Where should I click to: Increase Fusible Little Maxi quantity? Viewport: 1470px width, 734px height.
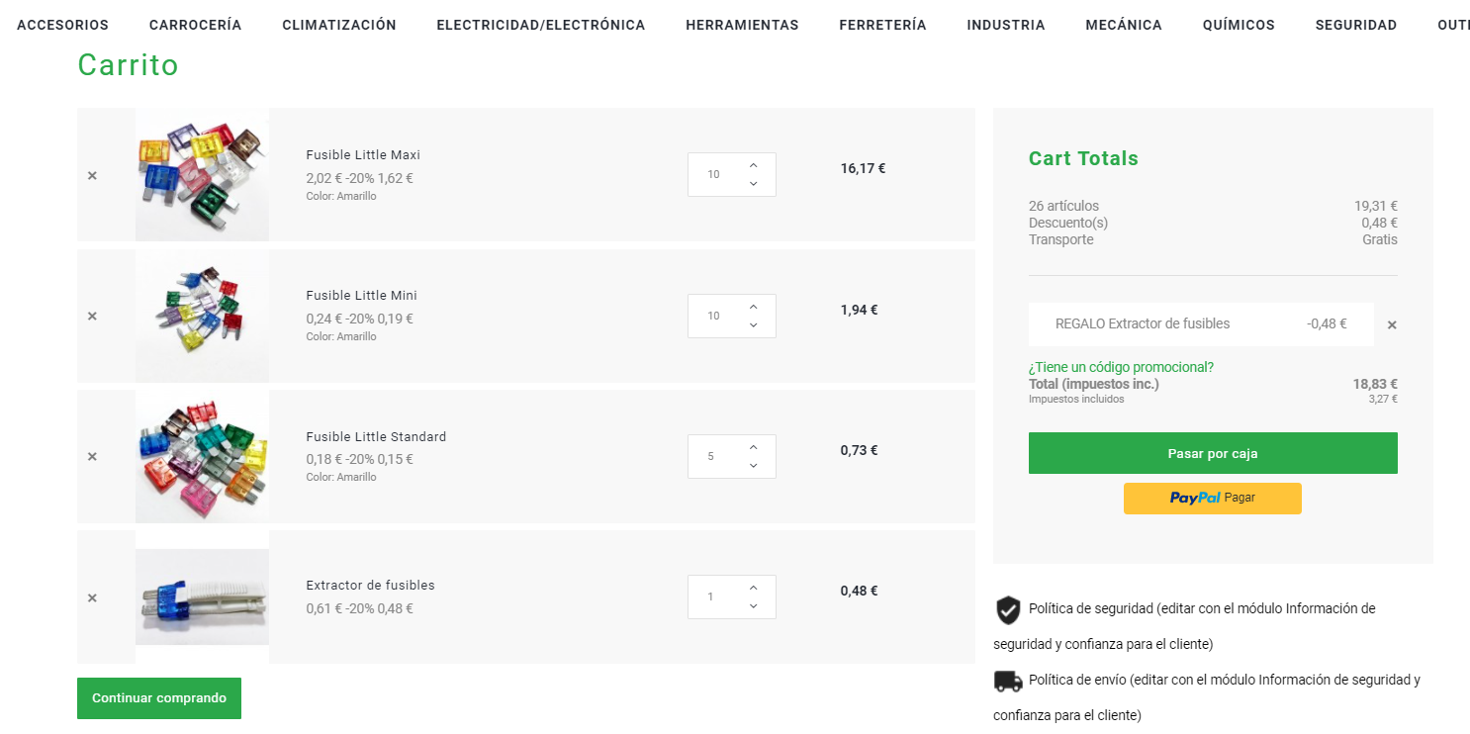(754, 165)
